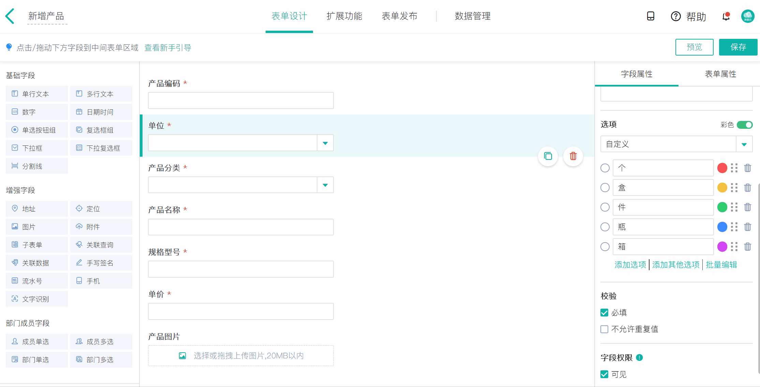Switch to the 表单属性 tab
The height and width of the screenshot is (387, 760).
[720, 74]
